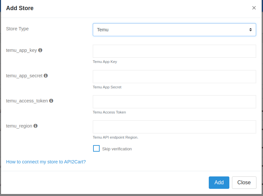Screen dimensions: 263x196
Task: Select the tooltip icon after temu_app_key label
Action: (x=40, y=50)
